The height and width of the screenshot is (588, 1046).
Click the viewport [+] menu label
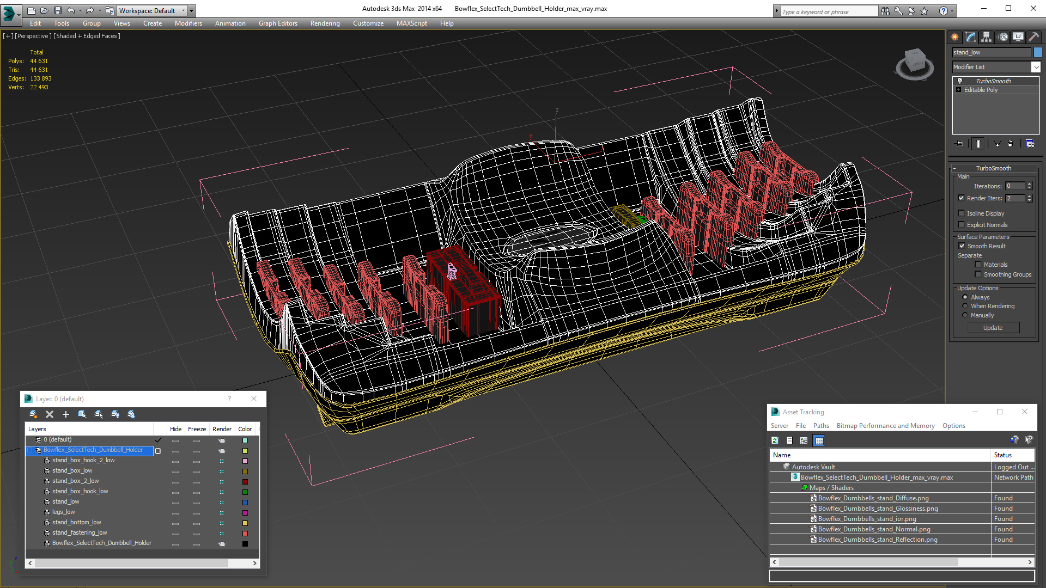pos(8,36)
